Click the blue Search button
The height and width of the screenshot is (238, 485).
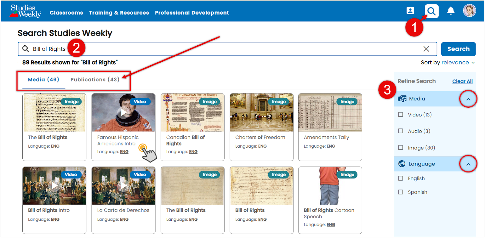(x=458, y=49)
